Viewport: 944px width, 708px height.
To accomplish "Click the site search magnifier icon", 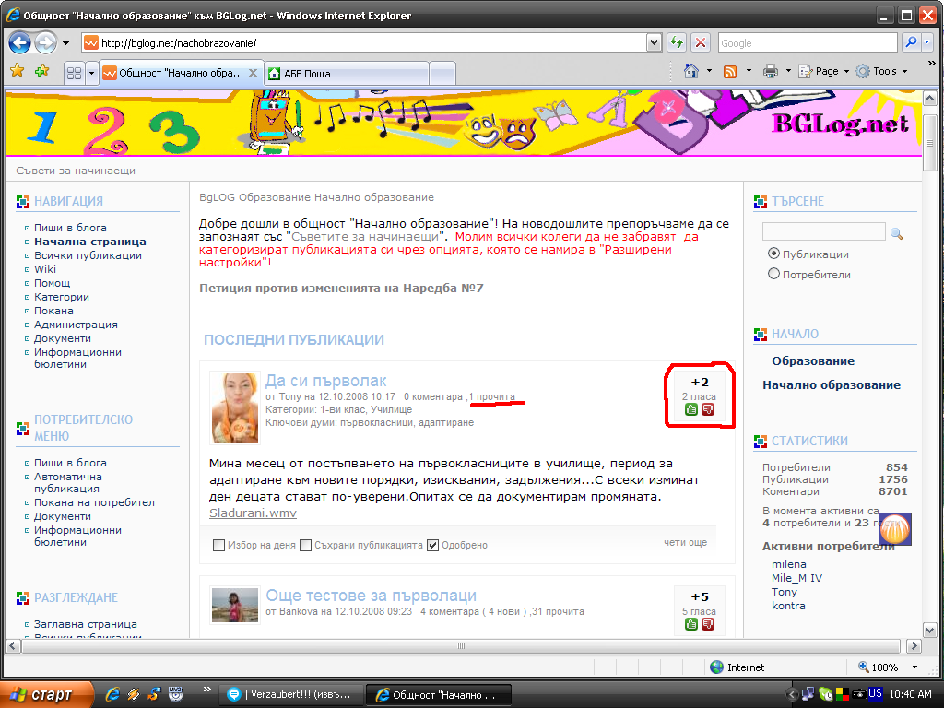I will tap(896, 233).
